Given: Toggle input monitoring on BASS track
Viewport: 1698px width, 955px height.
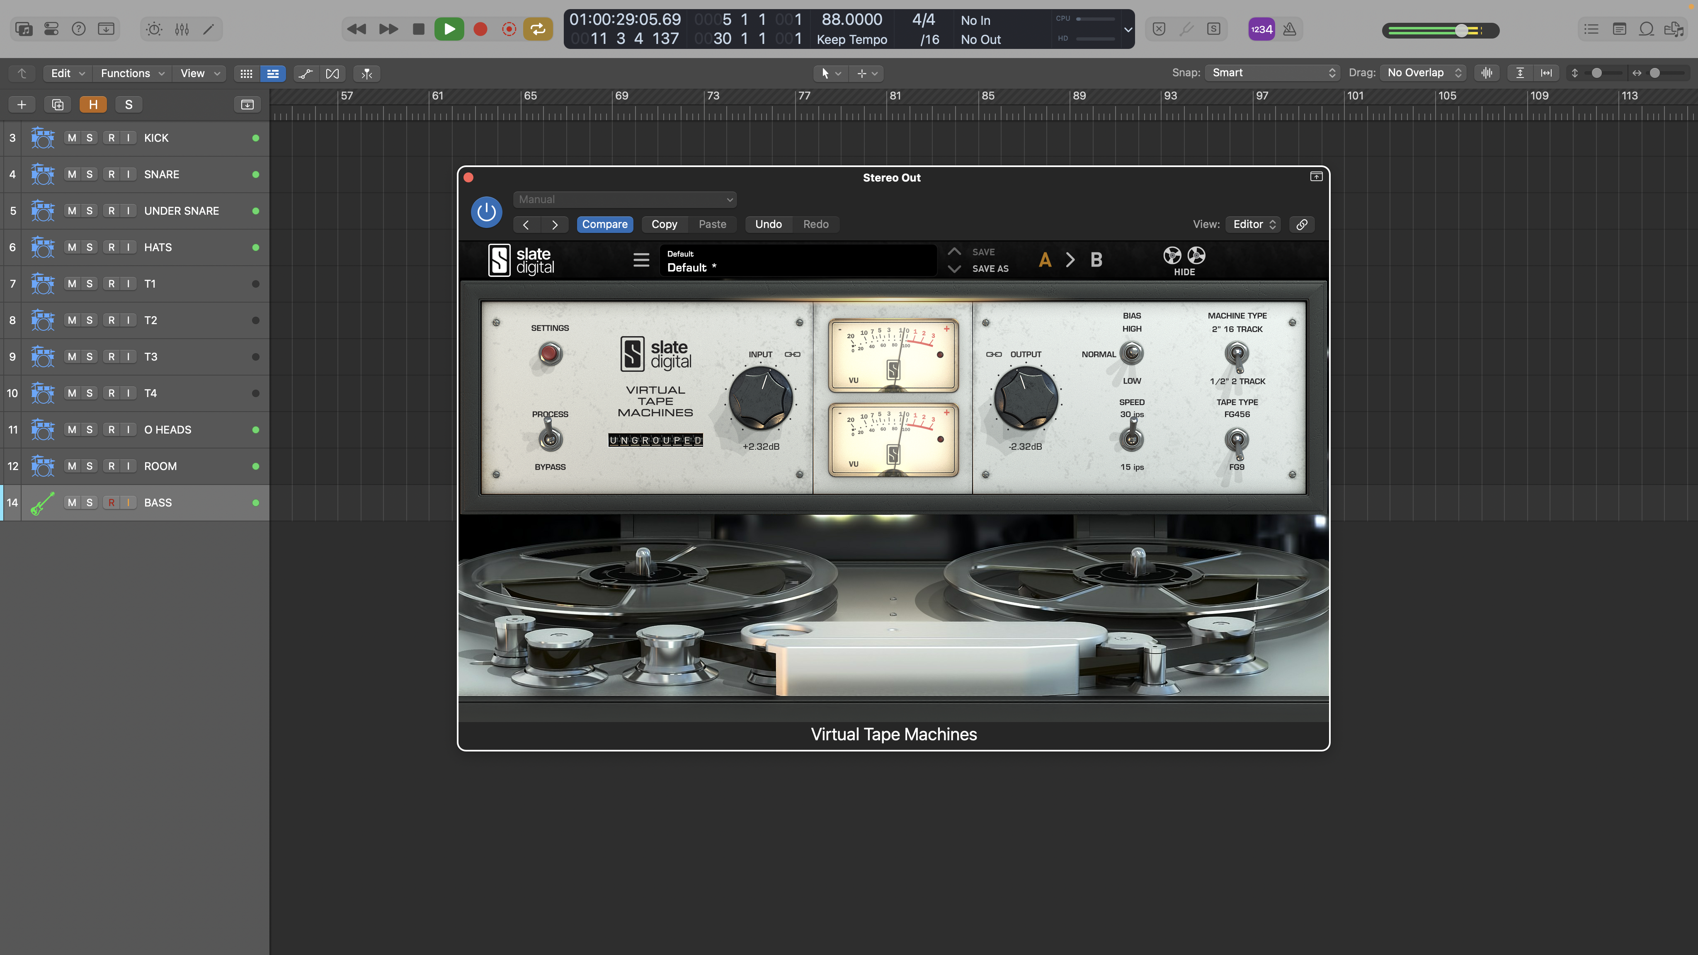Looking at the screenshot, I should 128,503.
